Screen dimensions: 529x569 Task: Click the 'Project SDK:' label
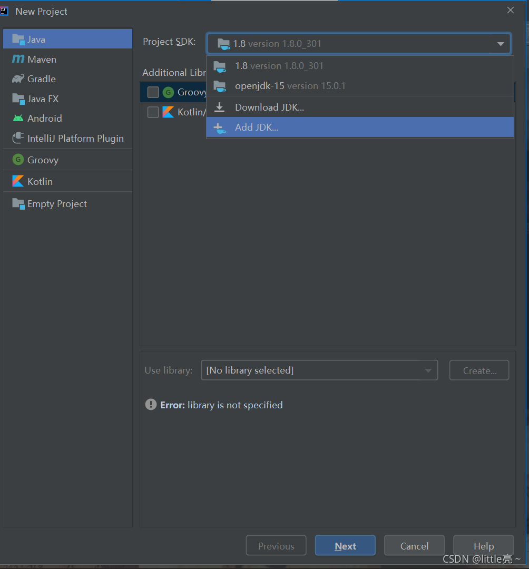point(169,42)
